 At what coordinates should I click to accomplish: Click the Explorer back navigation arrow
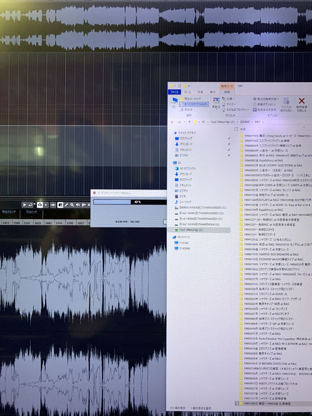coord(172,122)
